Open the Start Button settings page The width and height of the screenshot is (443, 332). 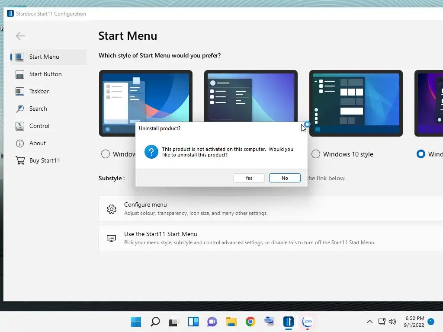click(48, 74)
